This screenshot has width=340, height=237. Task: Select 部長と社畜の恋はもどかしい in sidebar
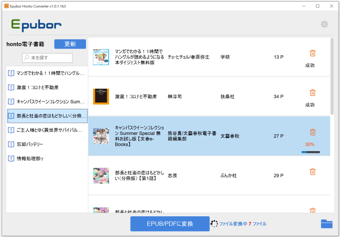(47, 116)
